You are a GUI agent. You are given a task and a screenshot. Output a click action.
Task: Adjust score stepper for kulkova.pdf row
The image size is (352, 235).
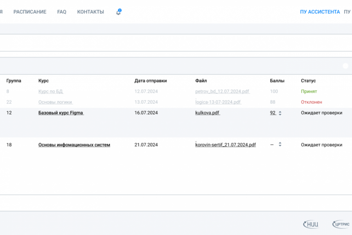[280, 113]
